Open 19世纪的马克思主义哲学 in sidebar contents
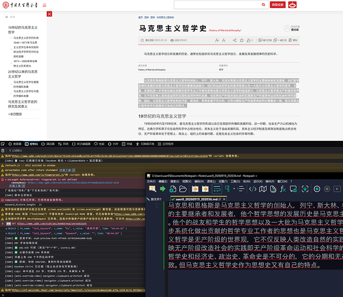Screen dimensions: 343x297 [x=22, y=30]
